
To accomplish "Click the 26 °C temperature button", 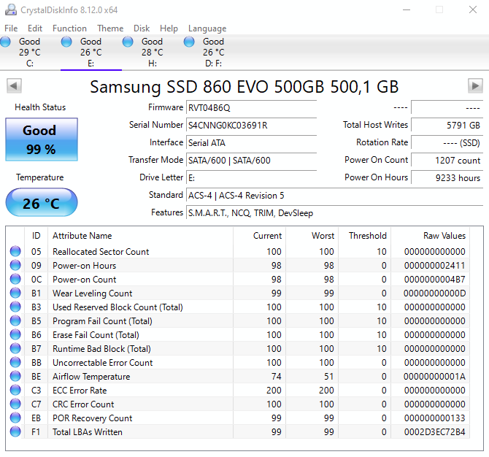I will 42,203.
